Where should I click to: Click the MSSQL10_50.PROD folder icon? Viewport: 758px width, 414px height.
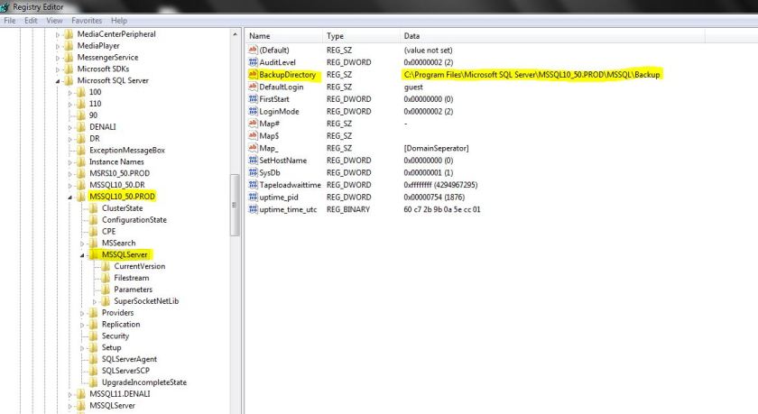tap(81, 197)
